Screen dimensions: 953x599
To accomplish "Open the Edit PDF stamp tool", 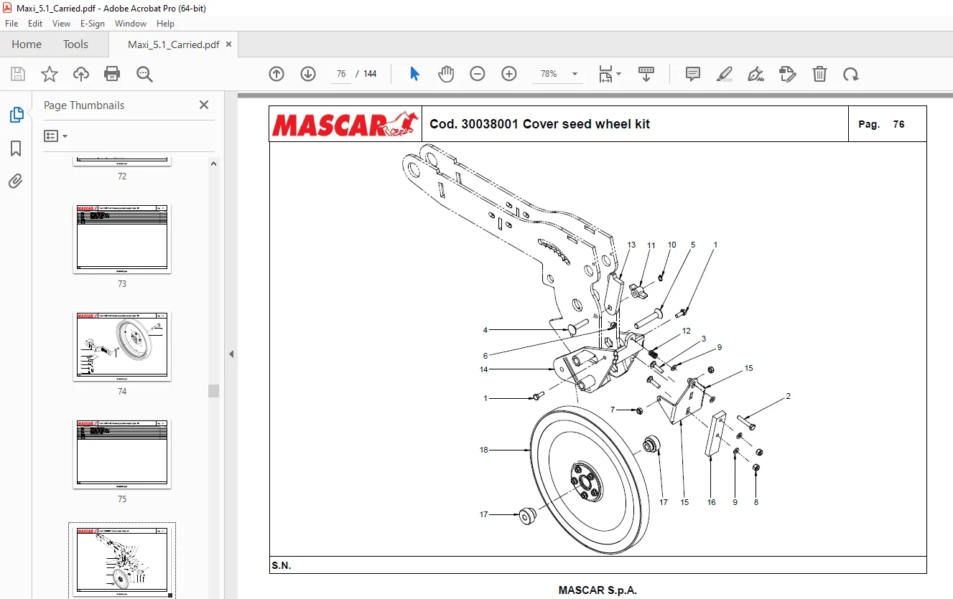I will [x=788, y=74].
